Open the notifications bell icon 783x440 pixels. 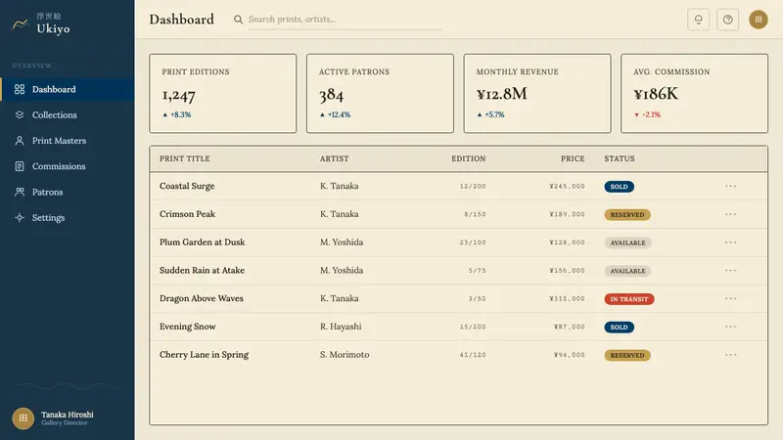pyautogui.click(x=698, y=20)
